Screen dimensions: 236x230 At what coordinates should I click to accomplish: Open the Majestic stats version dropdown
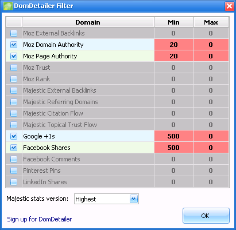click(134, 199)
